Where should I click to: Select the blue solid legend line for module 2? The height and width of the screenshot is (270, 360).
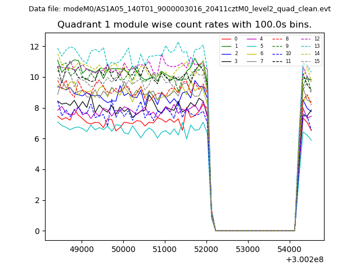(x=226, y=53)
